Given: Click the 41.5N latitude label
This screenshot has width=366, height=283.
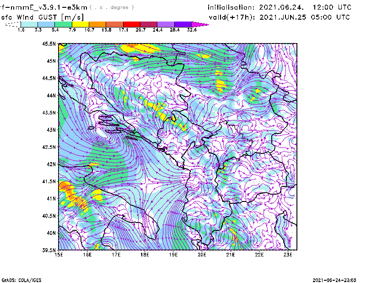Looking at the screenshot, I should (49, 181).
